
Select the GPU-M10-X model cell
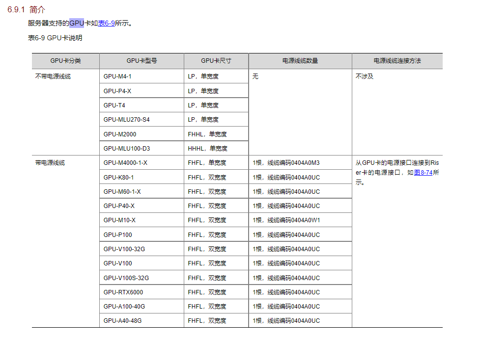coord(141,220)
